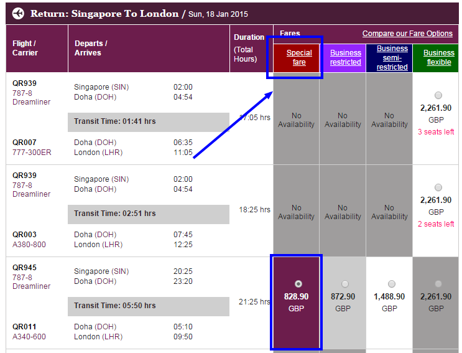This screenshot has width=462, height=353.
Task: Select 2,261.90 GBP fare with 3 seats left
Action: point(438,95)
